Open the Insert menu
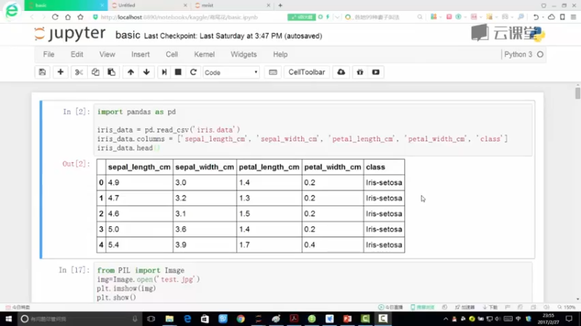 coord(140,54)
